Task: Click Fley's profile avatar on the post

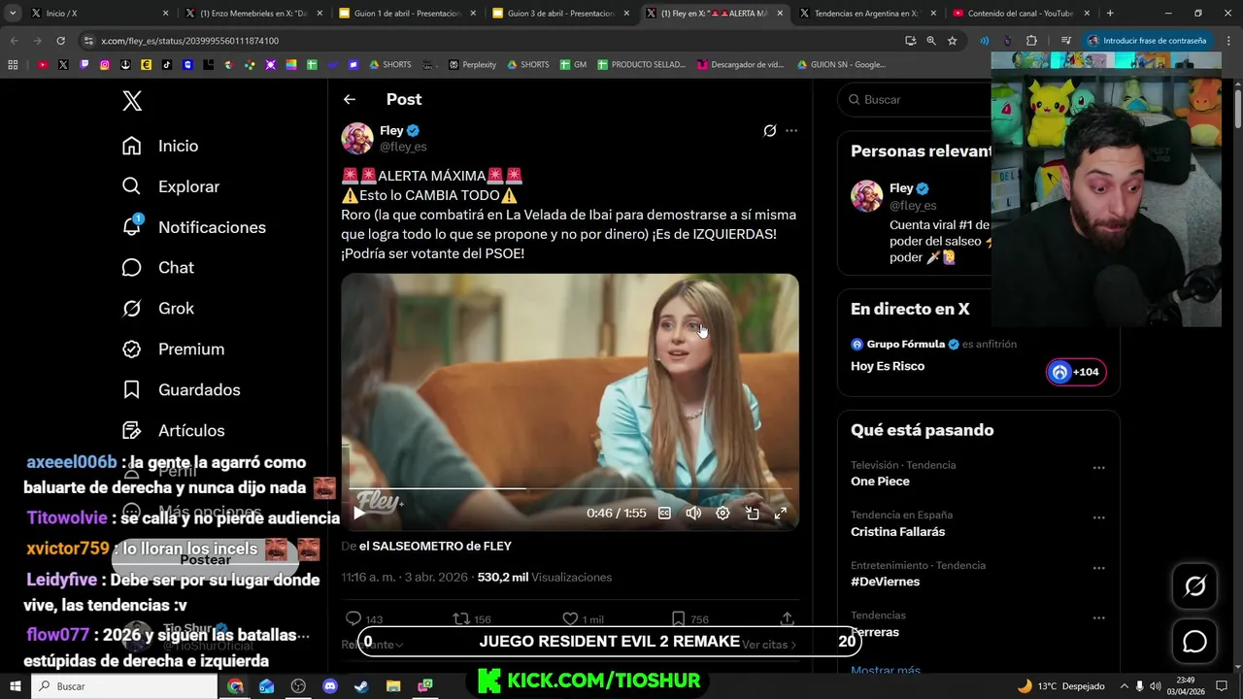Action: (x=357, y=138)
